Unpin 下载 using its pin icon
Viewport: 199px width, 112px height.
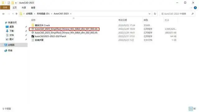tap(26, 31)
